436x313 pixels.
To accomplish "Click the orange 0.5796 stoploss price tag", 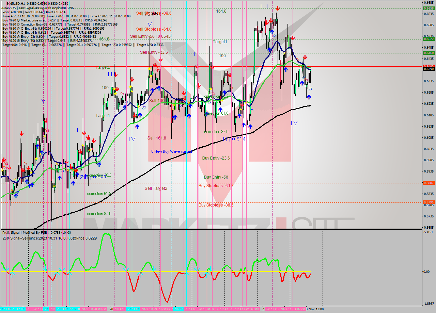I will pyautogui.click(x=428, y=202).
